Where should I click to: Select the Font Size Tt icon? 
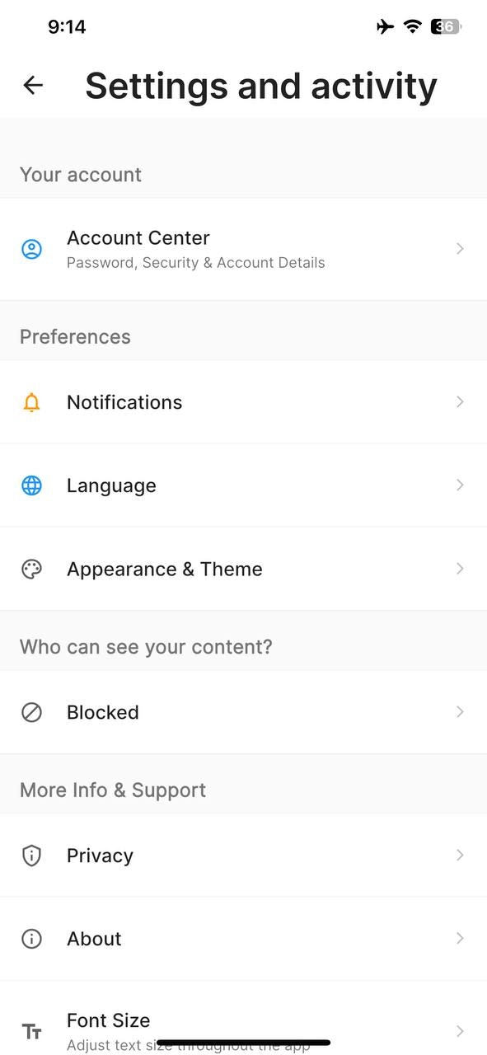click(x=31, y=1030)
